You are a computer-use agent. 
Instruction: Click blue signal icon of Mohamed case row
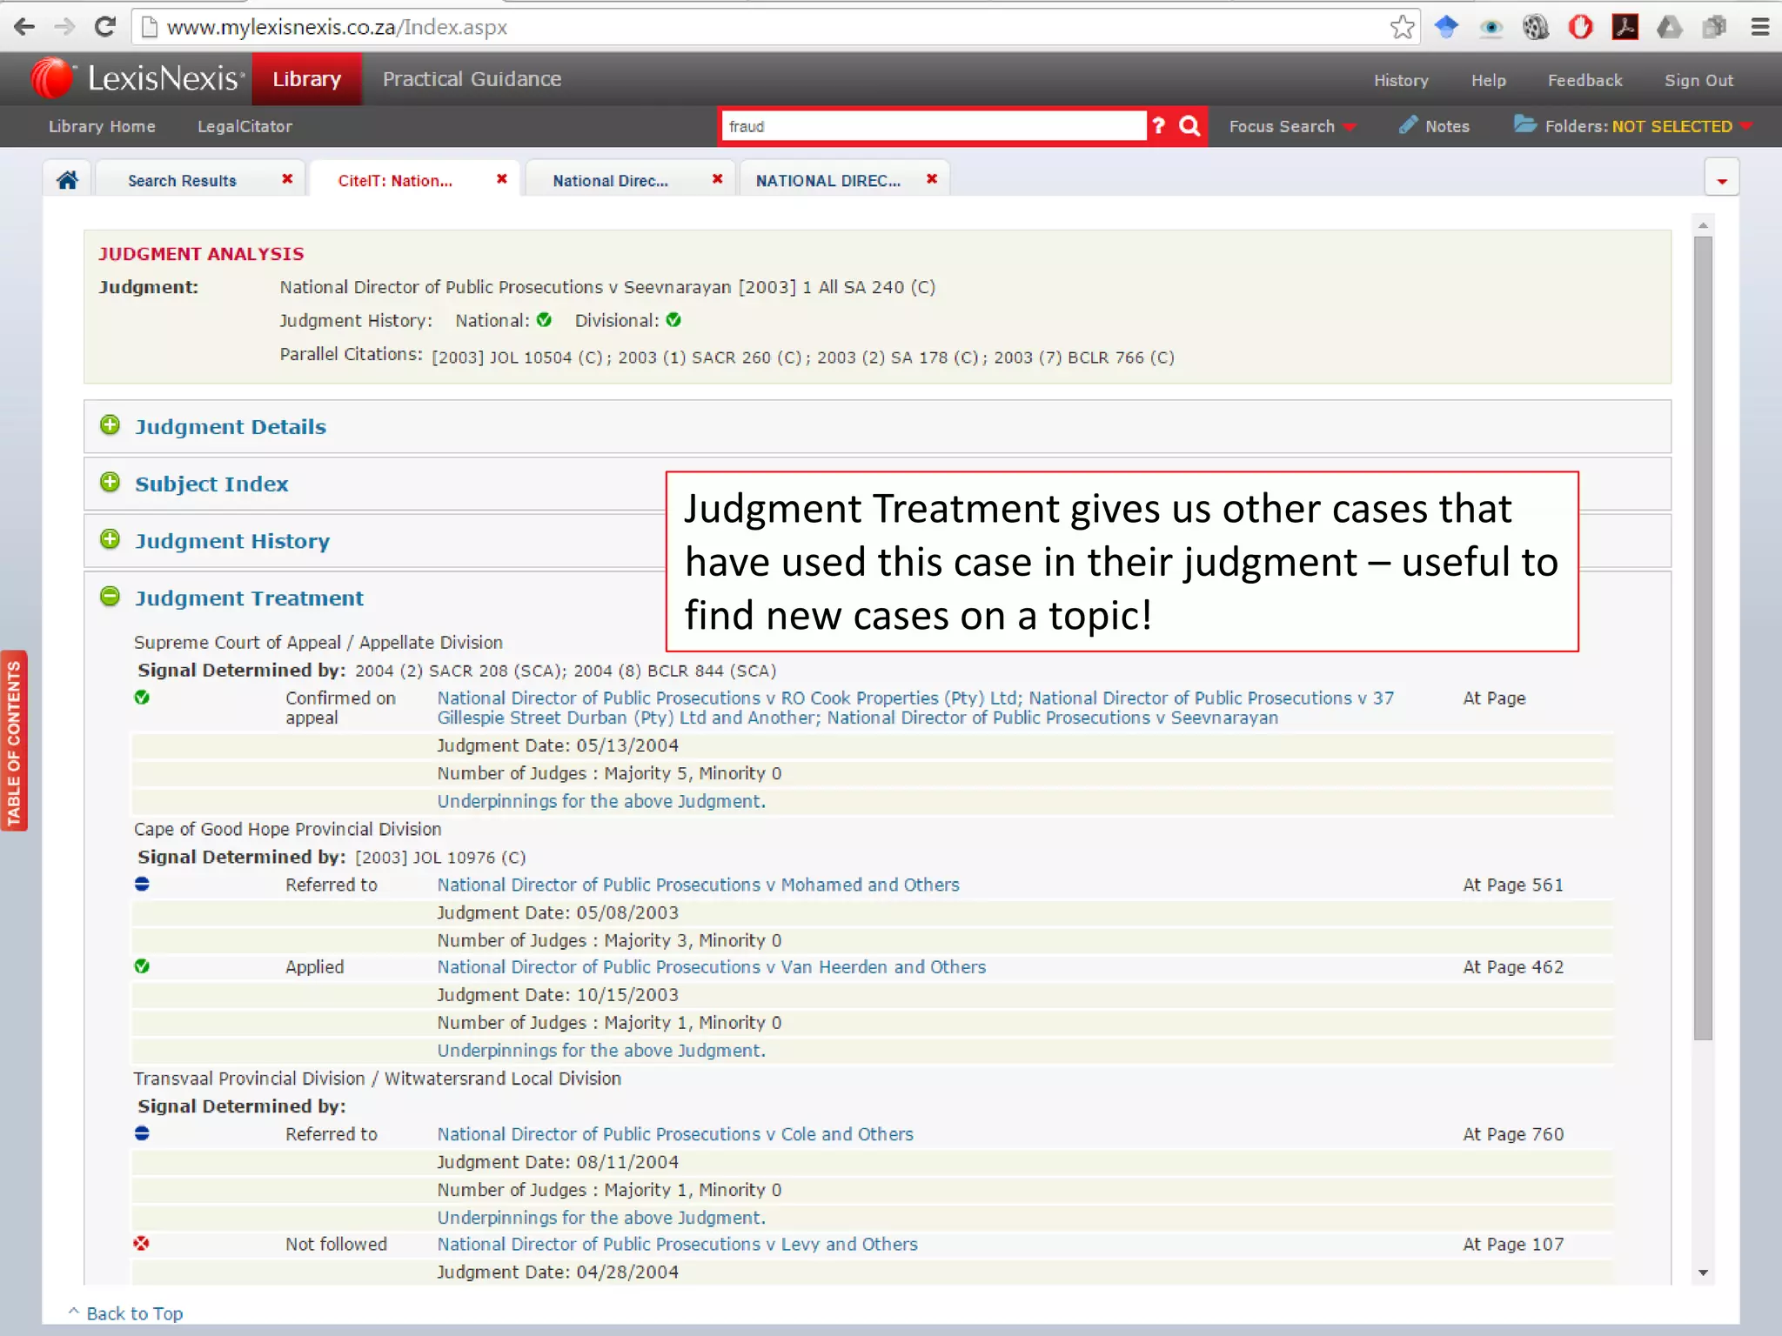point(142,884)
